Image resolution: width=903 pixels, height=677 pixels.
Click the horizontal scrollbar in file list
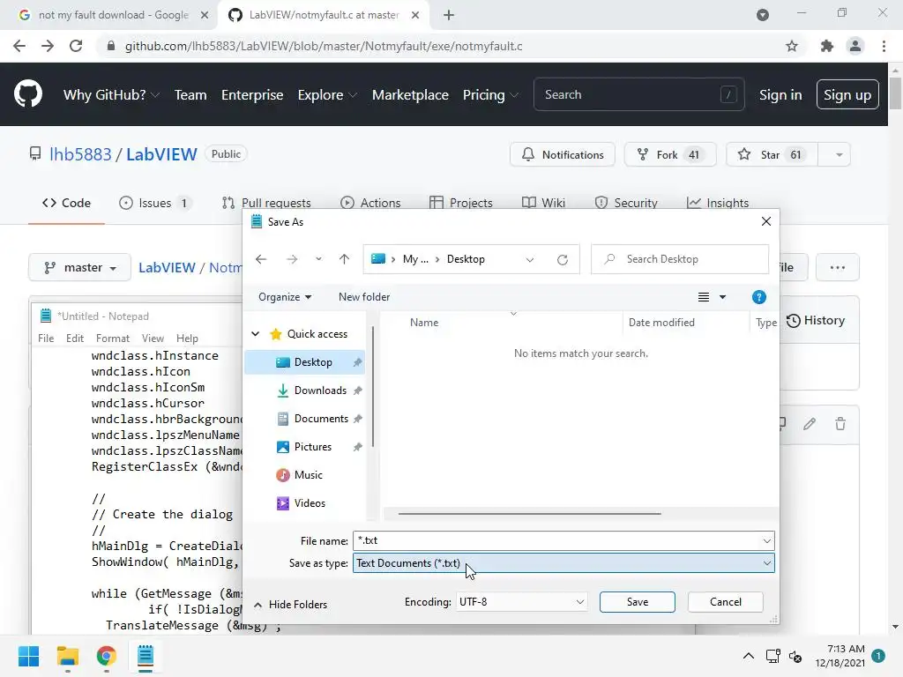[x=529, y=514]
